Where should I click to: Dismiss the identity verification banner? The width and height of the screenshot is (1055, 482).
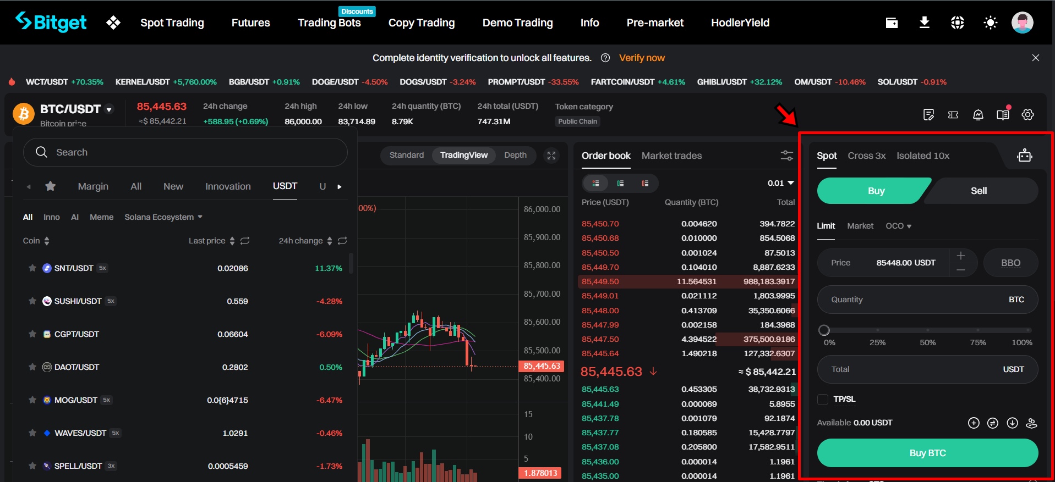click(1036, 58)
